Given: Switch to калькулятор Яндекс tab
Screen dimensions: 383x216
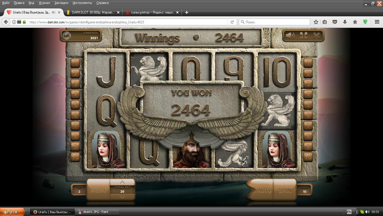Looking at the screenshot, I should coord(152,12).
